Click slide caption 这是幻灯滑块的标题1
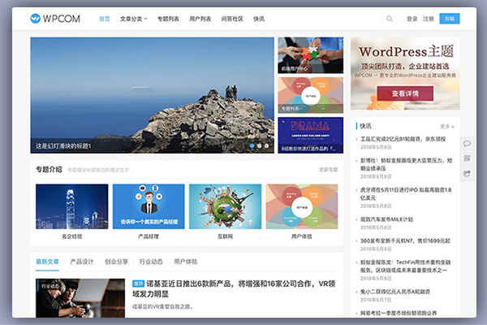Screen dimensions: 487x325 click(x=63, y=146)
